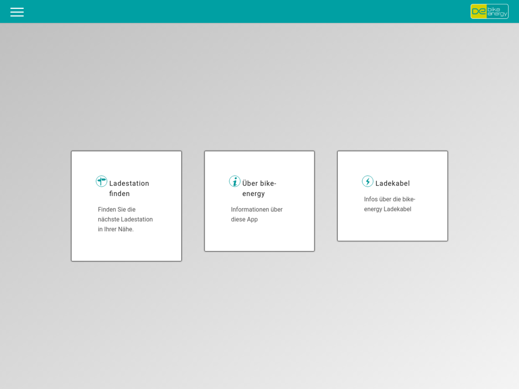Click text 'Finden Sie die nächste Ladestation in Ihrer Nähe.'
This screenshot has width=519, height=389.
(125, 219)
